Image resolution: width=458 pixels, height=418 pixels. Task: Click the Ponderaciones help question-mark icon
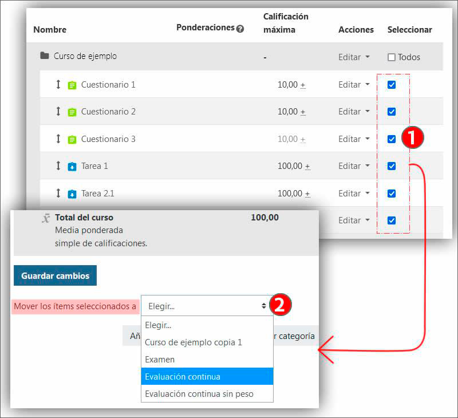(x=240, y=29)
